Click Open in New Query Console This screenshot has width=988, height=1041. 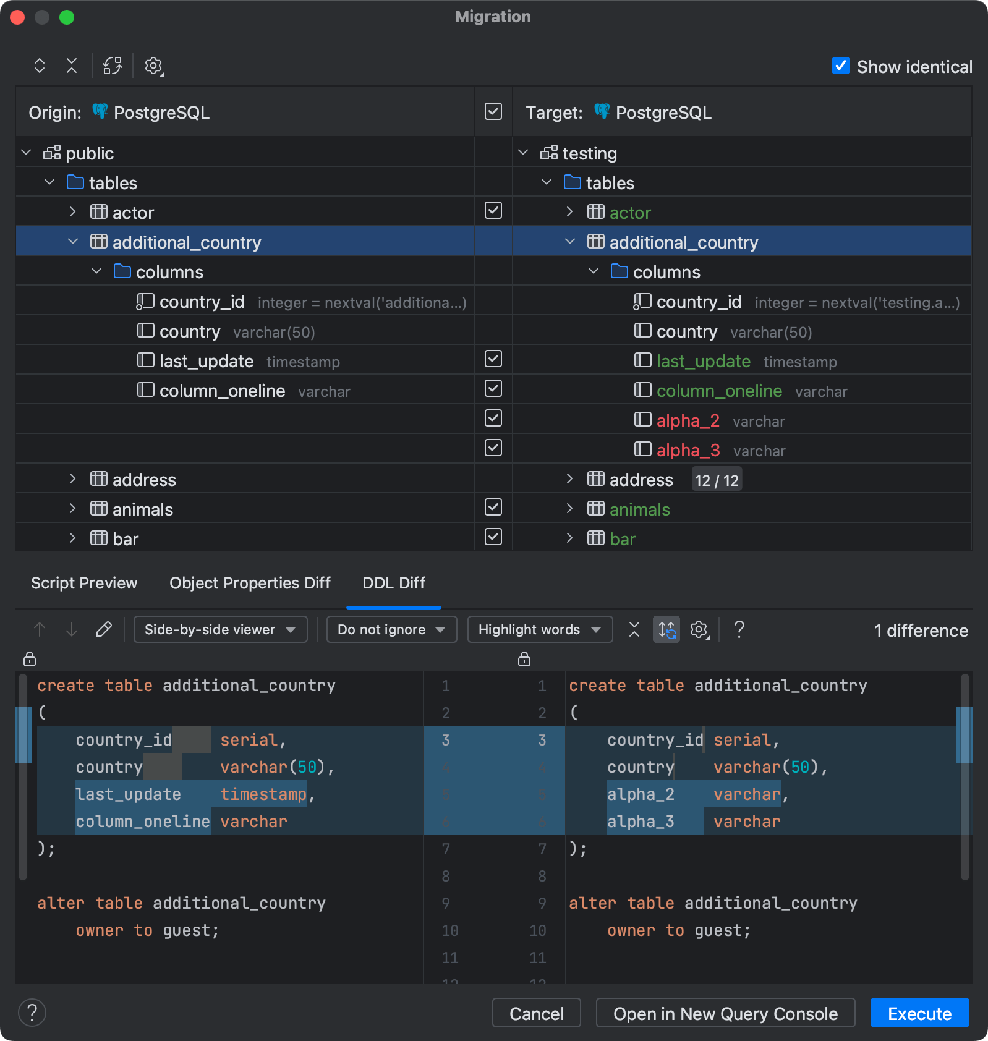[x=725, y=1014]
